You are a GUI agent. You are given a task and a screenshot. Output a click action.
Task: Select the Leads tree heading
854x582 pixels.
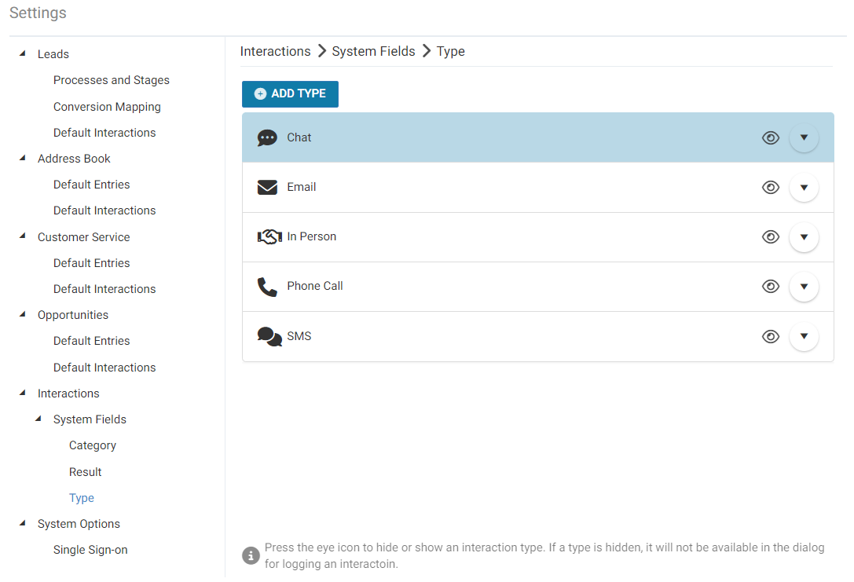pos(53,54)
